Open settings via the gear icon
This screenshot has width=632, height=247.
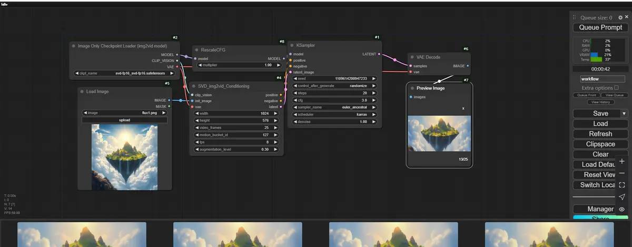coord(620,17)
